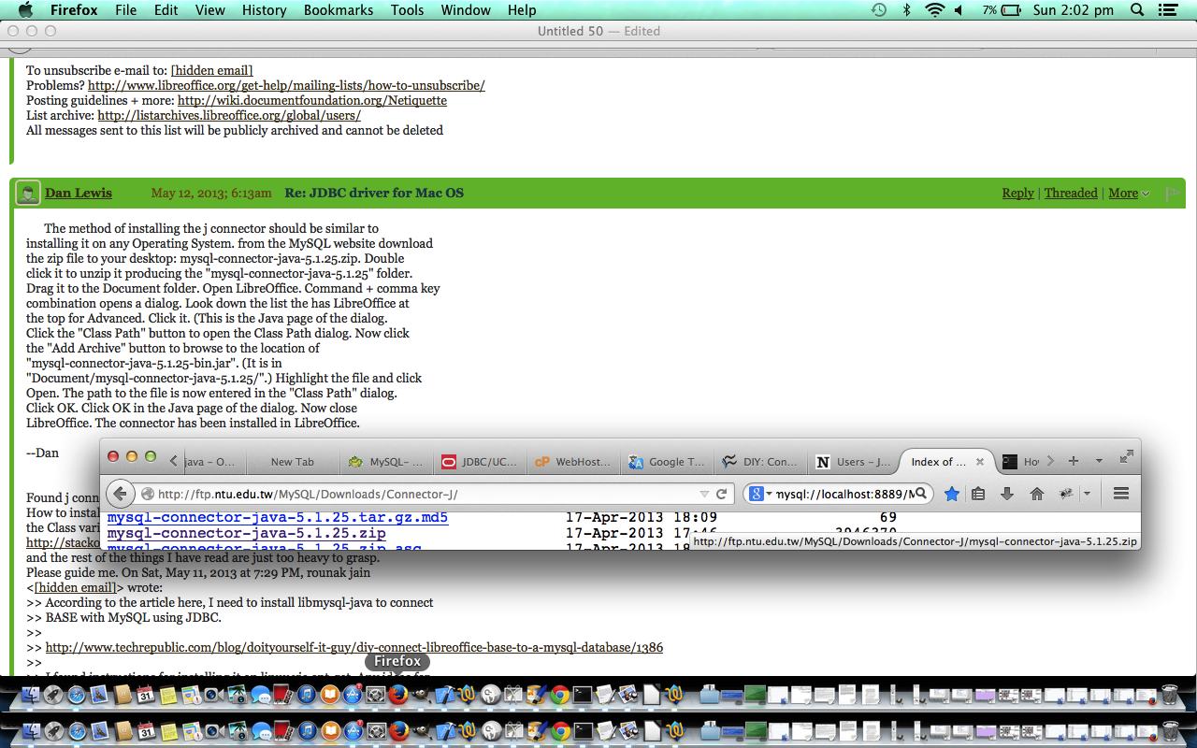Viewport: 1197px width, 748px height.
Task: Open Finder from the upper dock row
Action: coord(30,695)
